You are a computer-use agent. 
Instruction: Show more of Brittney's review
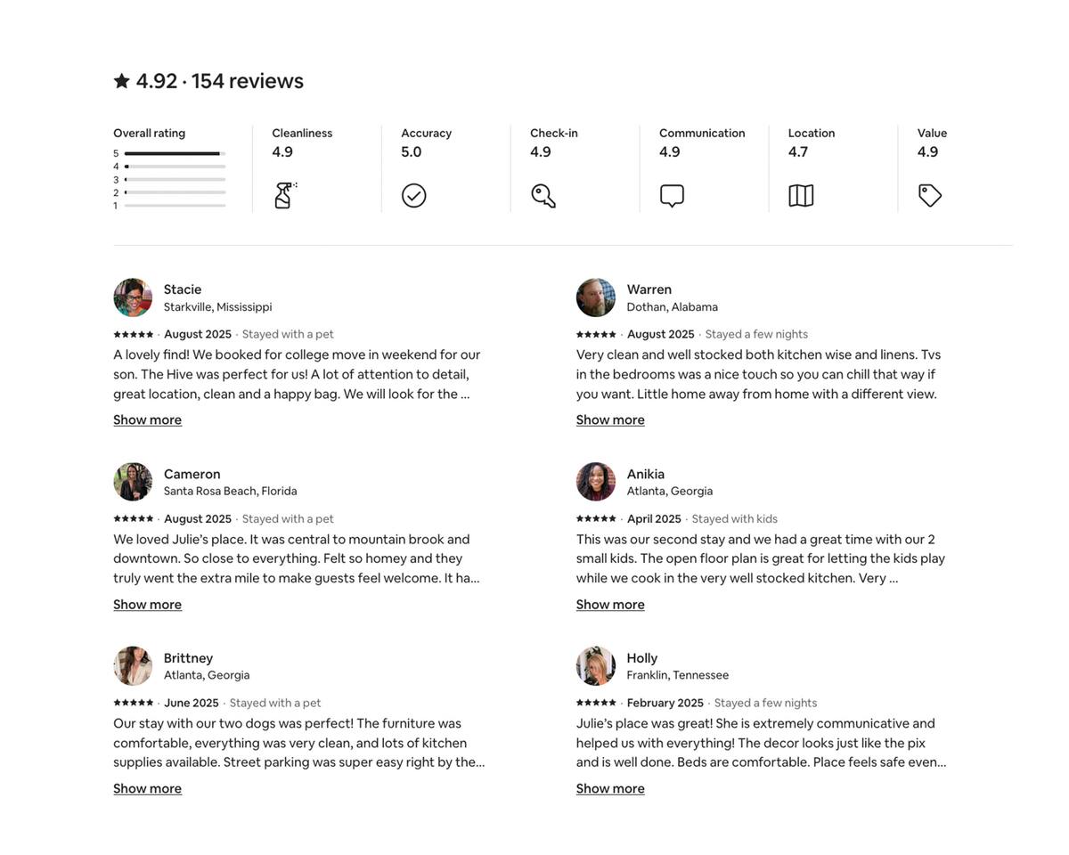147,788
